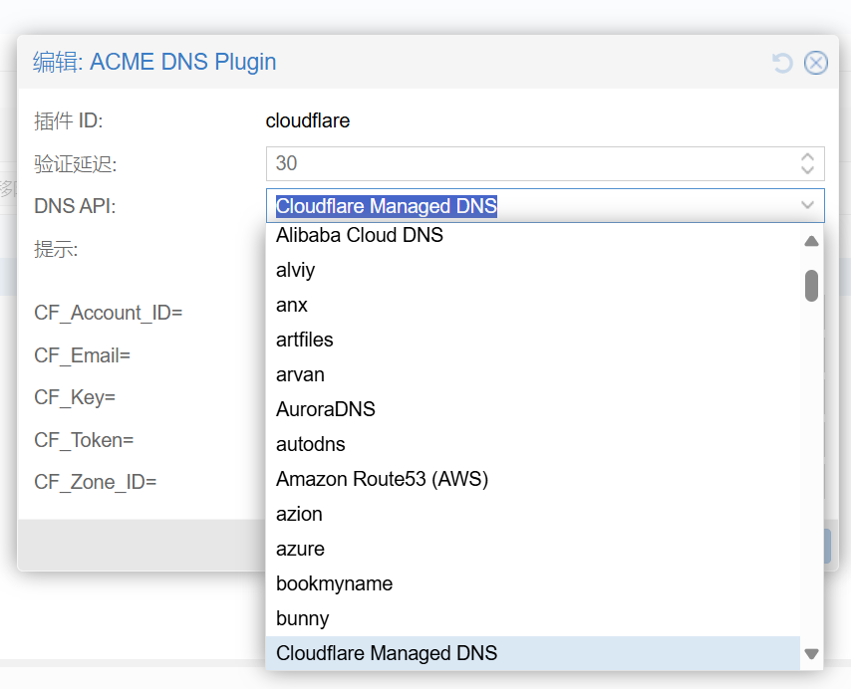Select azure as the DNS API
Screen dimensions: 851x689
click(x=300, y=549)
